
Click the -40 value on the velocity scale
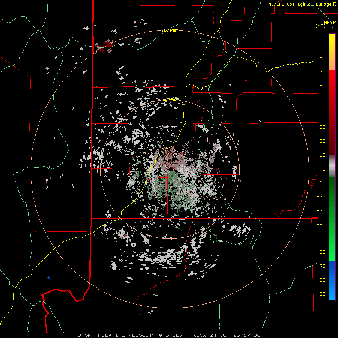(321, 225)
